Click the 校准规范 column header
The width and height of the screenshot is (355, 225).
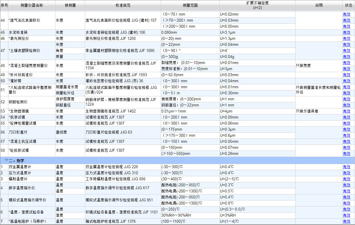pos(123,5)
